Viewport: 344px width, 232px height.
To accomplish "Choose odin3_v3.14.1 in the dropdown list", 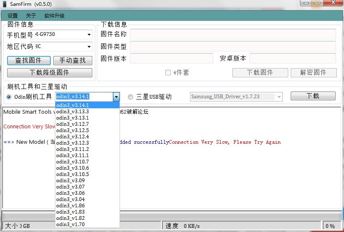I will tap(87, 105).
